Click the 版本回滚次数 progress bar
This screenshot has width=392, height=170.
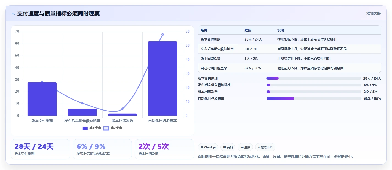click(314, 92)
